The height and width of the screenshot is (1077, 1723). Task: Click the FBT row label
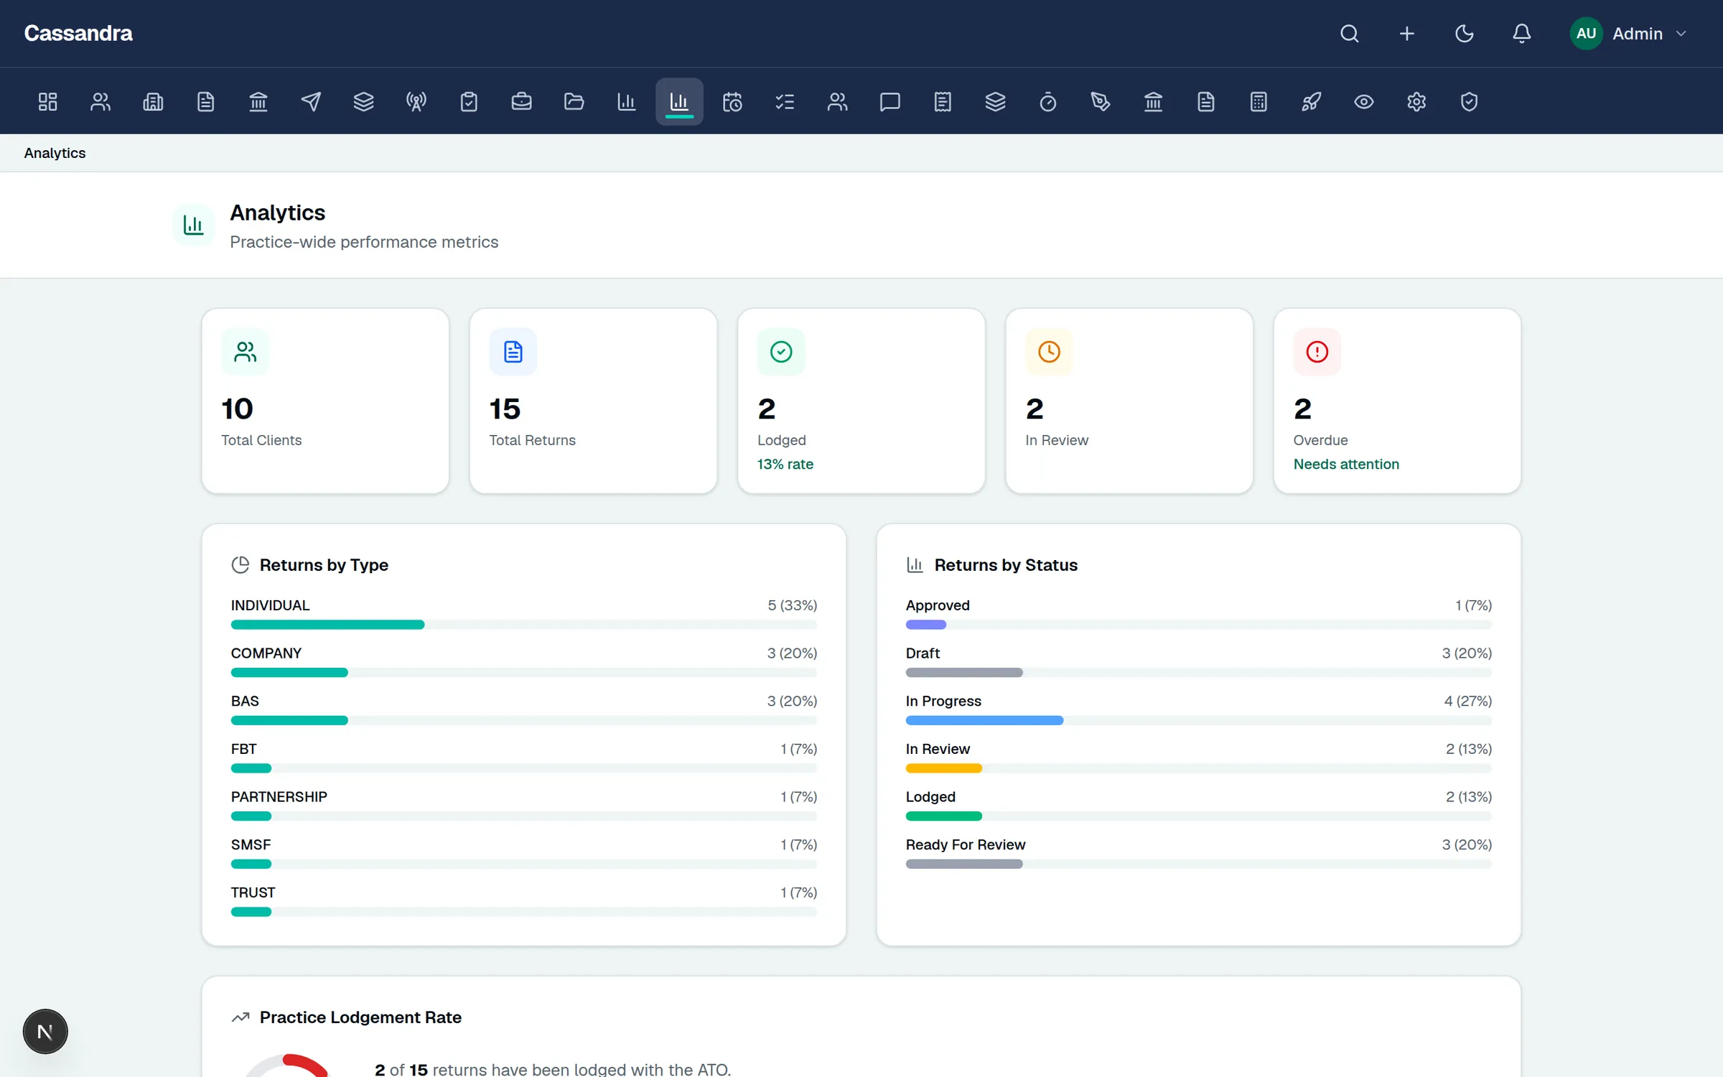244,749
